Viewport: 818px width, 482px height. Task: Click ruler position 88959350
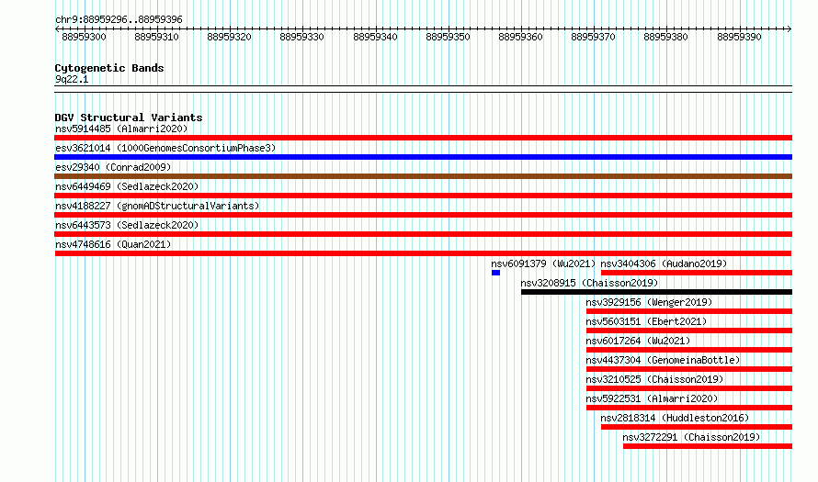(448, 37)
